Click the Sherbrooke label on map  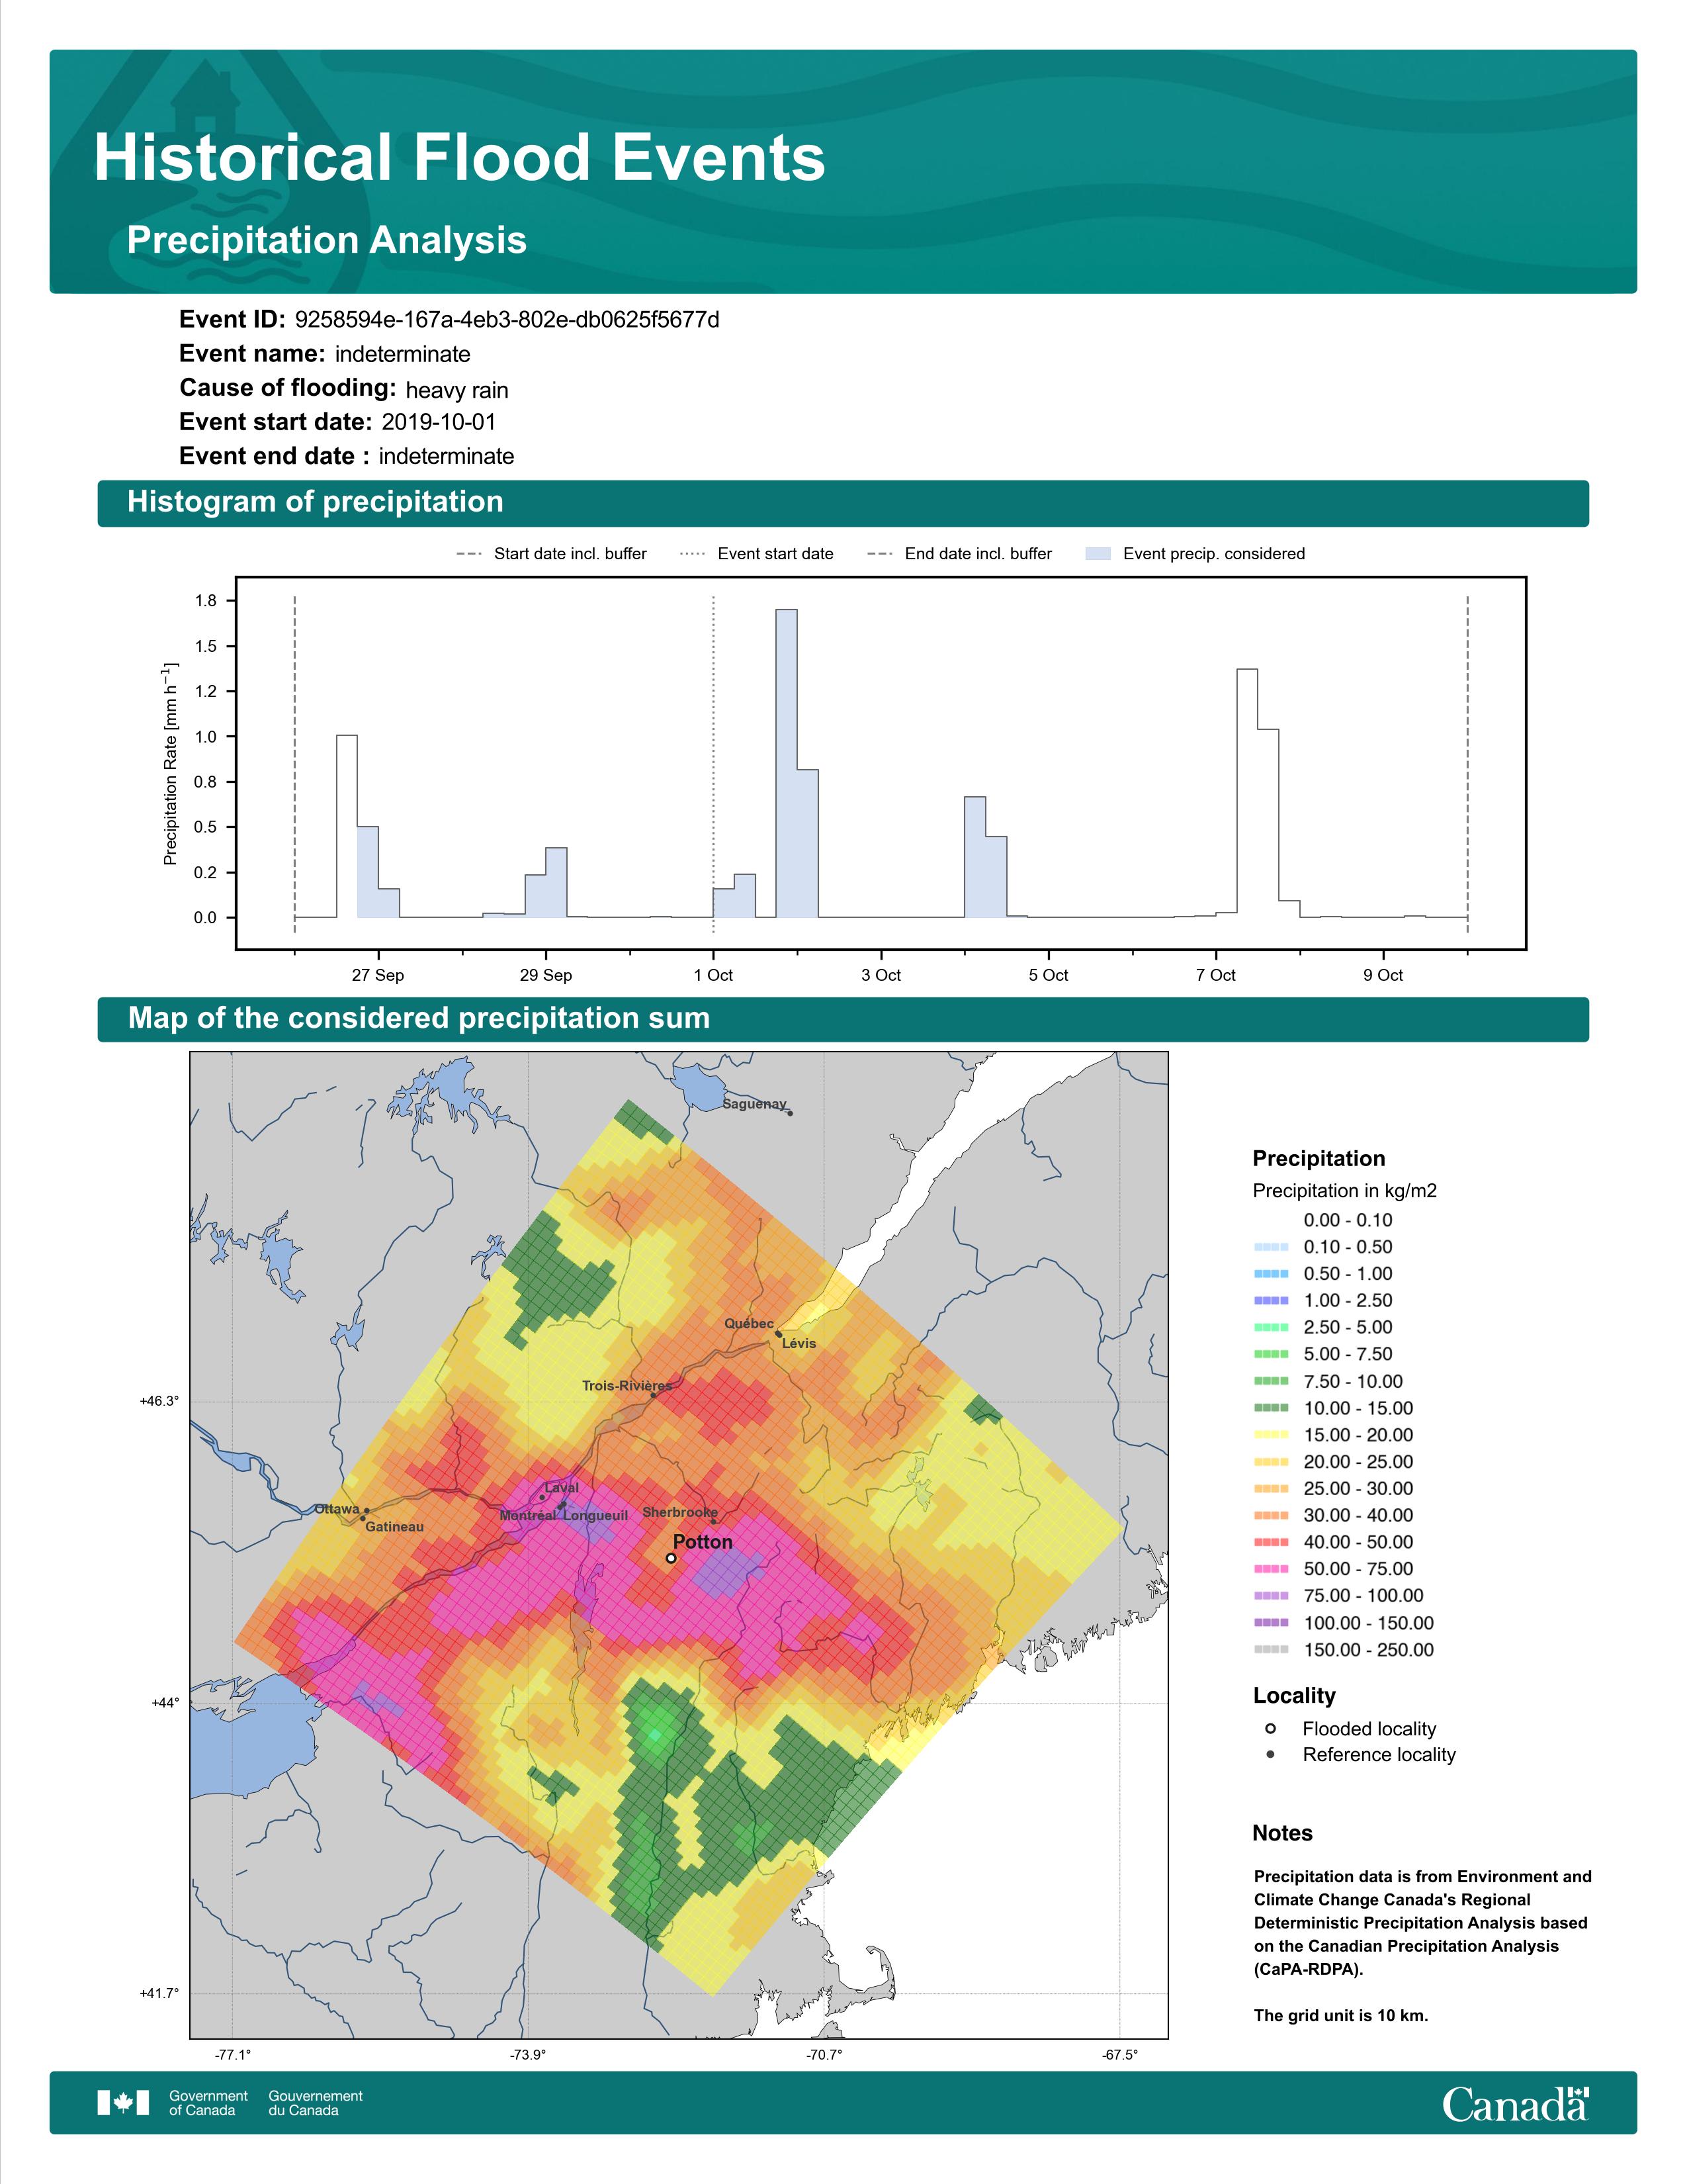pos(679,1512)
